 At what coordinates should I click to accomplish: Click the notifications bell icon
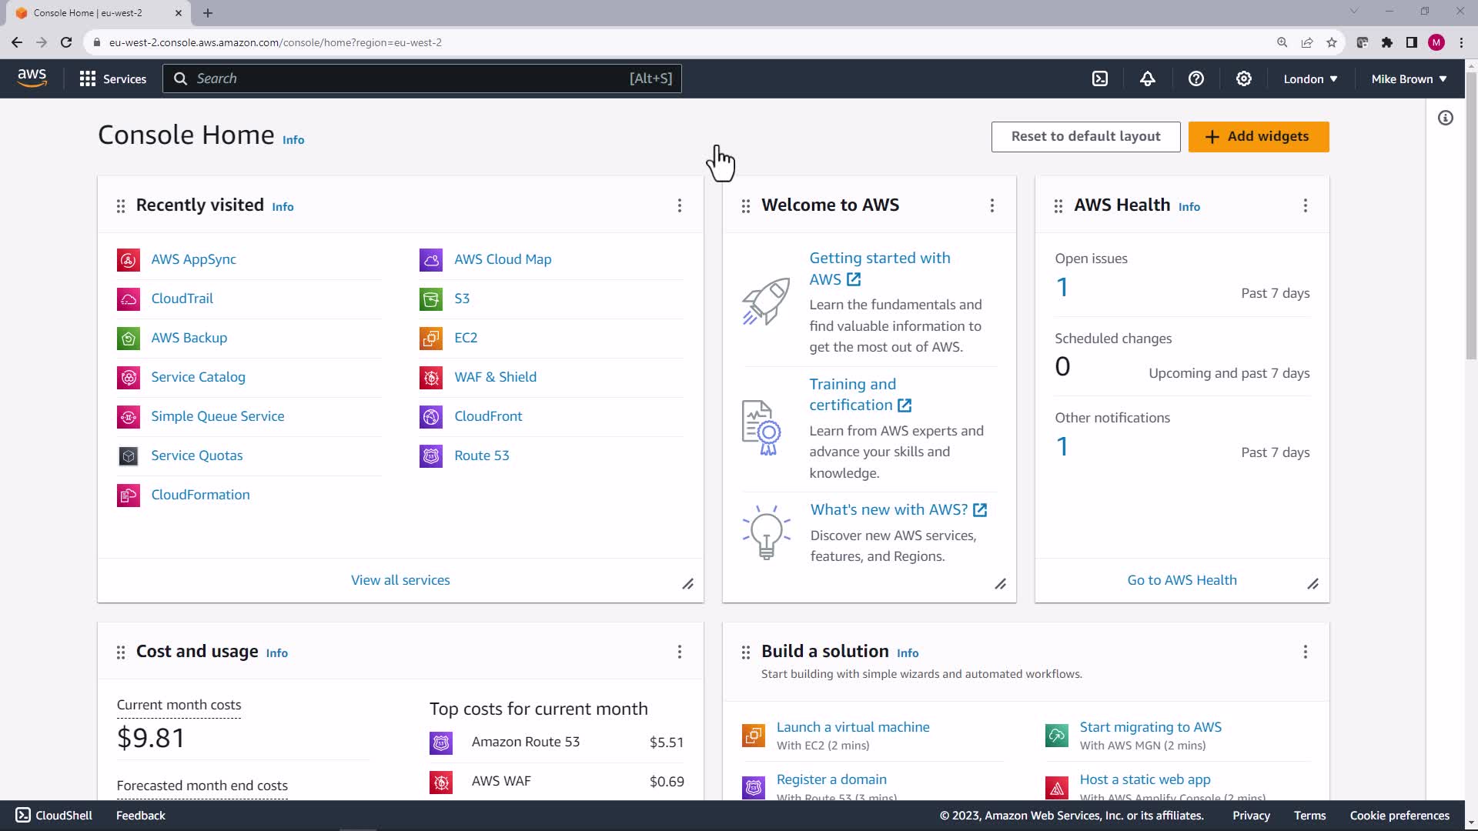pos(1148,78)
